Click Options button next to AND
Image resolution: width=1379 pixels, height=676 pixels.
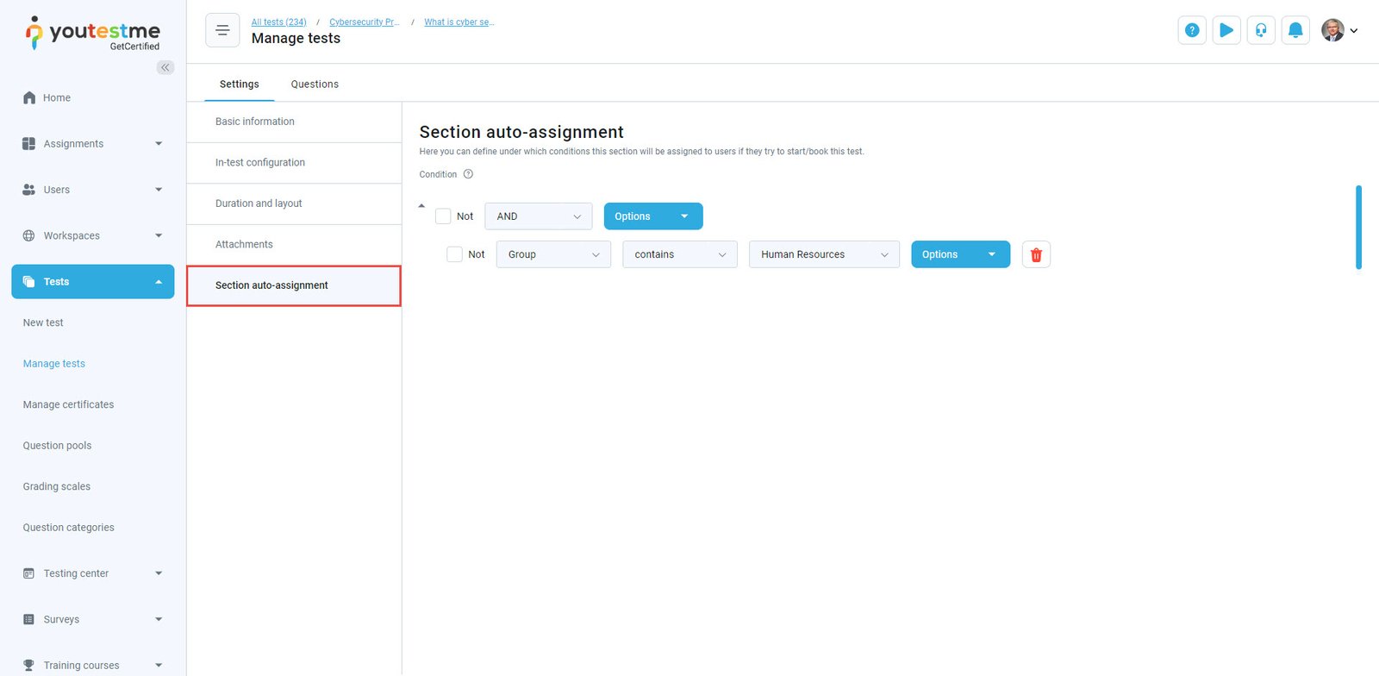pos(652,216)
